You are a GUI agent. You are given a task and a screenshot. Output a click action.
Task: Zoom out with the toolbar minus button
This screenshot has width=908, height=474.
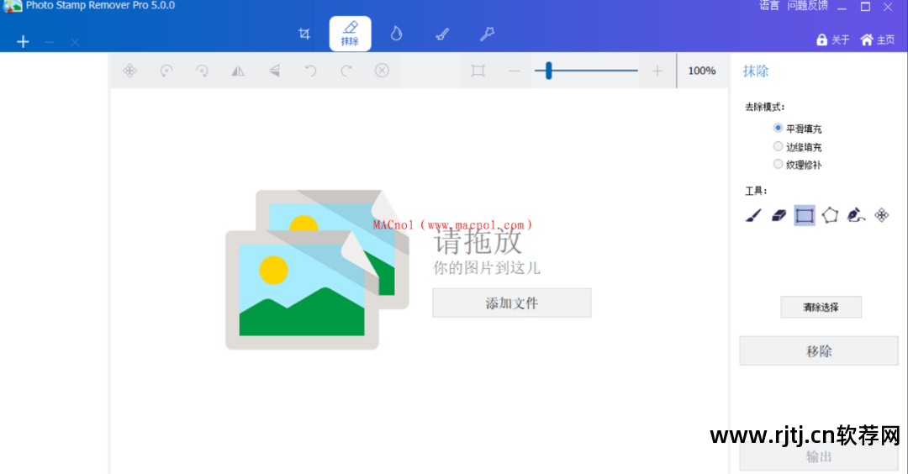pyautogui.click(x=515, y=71)
